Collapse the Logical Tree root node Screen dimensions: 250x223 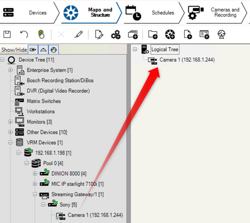135,49
